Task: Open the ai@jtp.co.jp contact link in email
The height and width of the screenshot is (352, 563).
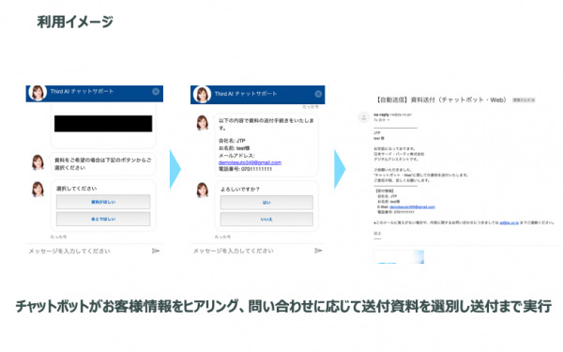Action: click(509, 222)
